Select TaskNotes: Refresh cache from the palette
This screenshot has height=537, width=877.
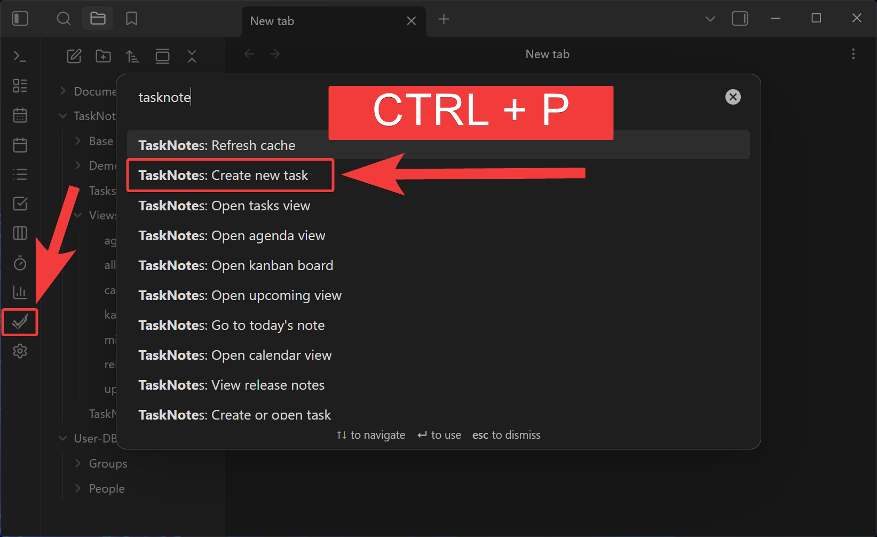pos(217,145)
